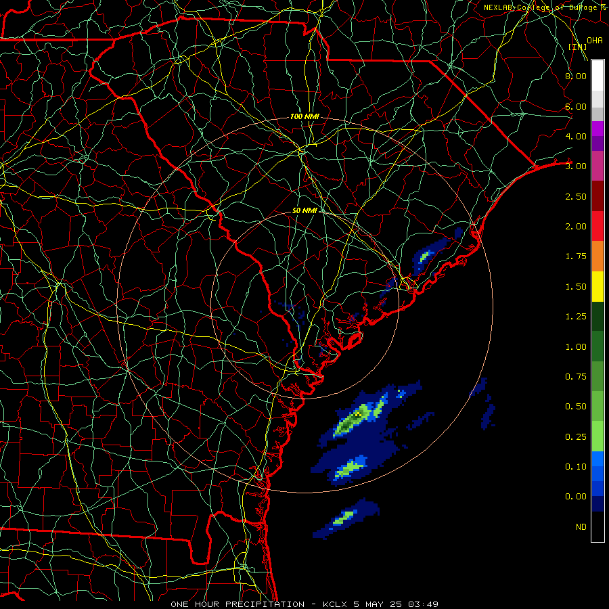Click the '50 NMI' range ring label
Image resolution: width=609 pixels, height=609 pixels.
coord(305,211)
